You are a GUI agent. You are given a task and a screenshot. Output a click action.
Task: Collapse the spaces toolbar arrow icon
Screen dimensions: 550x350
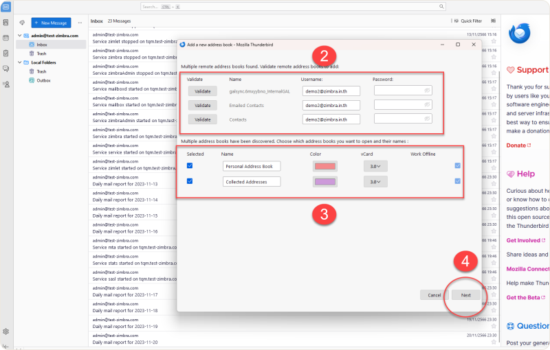[6, 346]
